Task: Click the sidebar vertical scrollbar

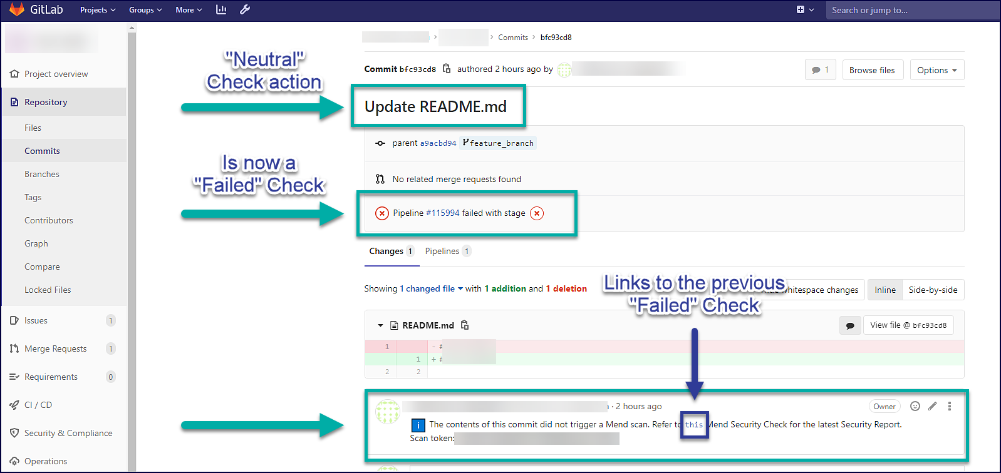Action: tap(132, 250)
